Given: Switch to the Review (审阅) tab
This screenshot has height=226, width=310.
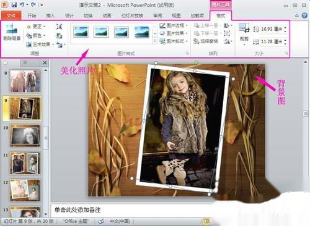Looking at the screenshot, I should click(157, 15).
